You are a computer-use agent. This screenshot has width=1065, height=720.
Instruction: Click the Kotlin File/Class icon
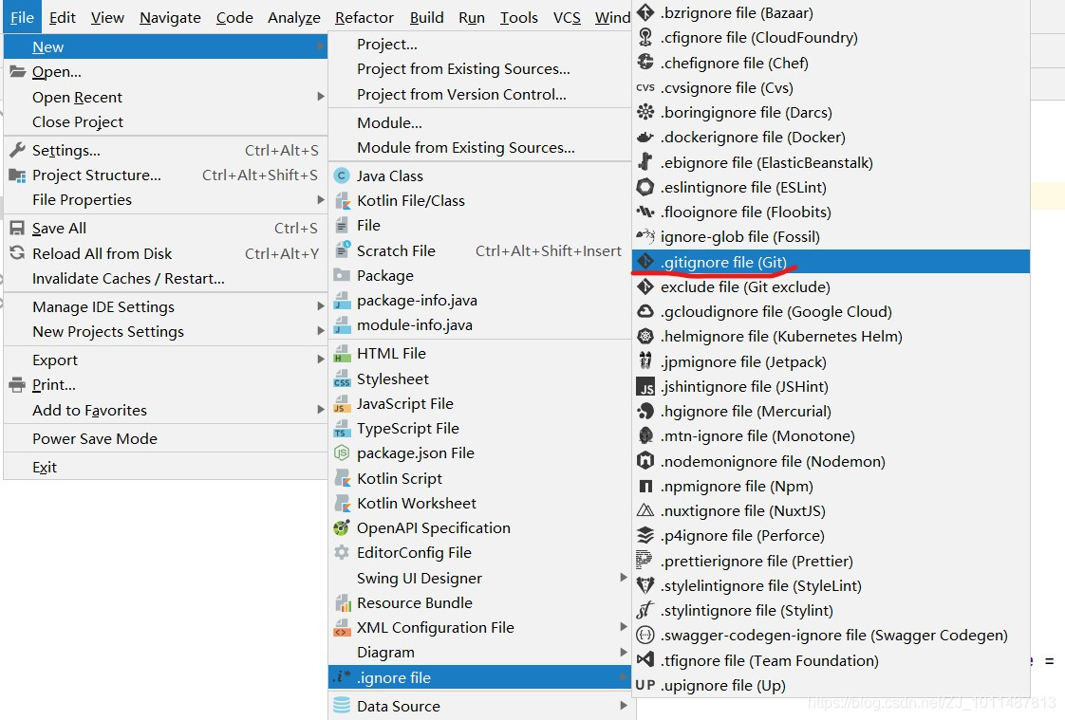pyautogui.click(x=342, y=201)
